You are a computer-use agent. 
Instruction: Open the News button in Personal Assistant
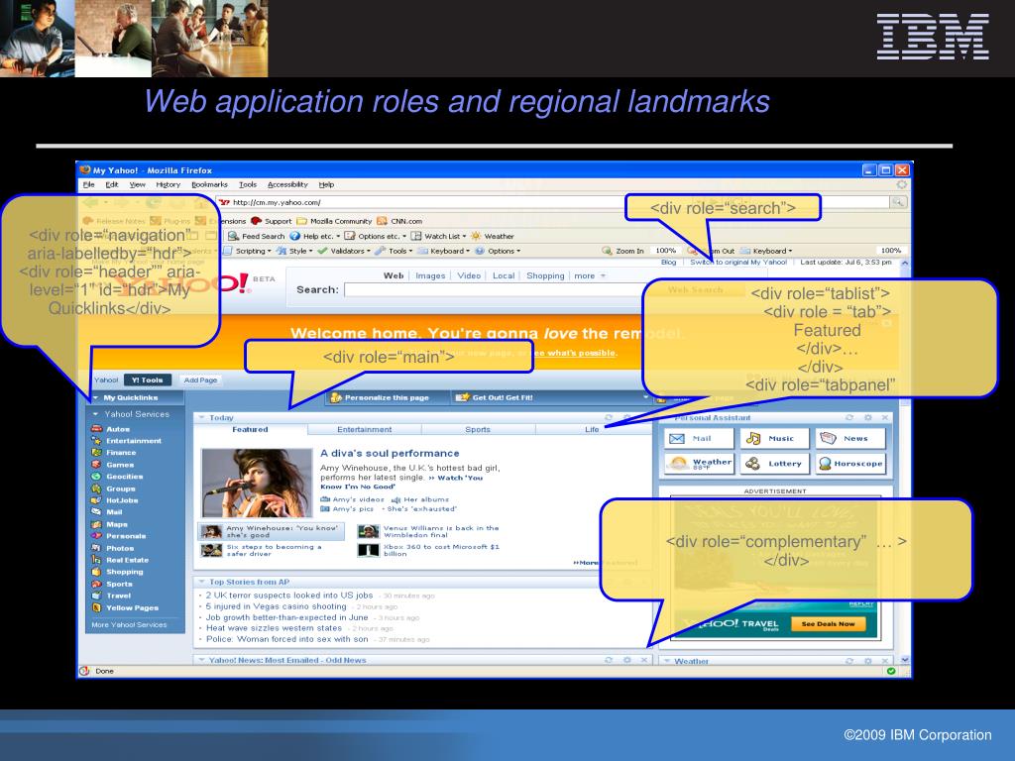849,438
